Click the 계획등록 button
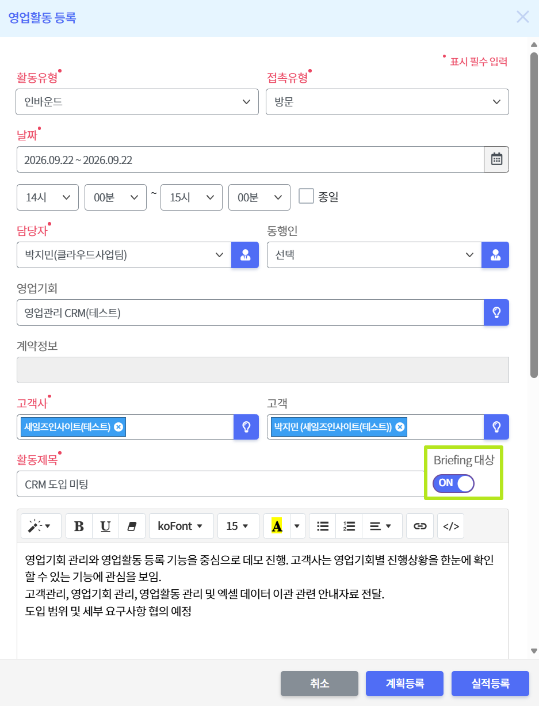The image size is (539, 706). (x=404, y=684)
